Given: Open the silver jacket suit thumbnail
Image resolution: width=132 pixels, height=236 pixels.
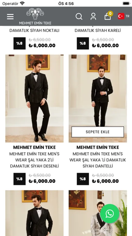Looking at the screenshot, I should pos(98,213).
